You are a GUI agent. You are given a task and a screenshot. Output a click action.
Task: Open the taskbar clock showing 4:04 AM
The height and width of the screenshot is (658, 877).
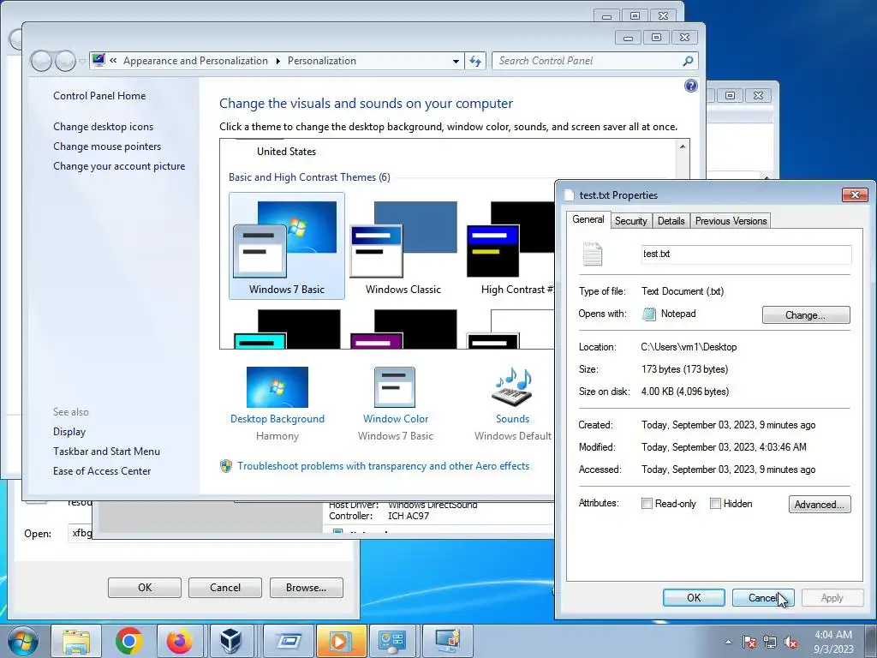[x=833, y=642]
